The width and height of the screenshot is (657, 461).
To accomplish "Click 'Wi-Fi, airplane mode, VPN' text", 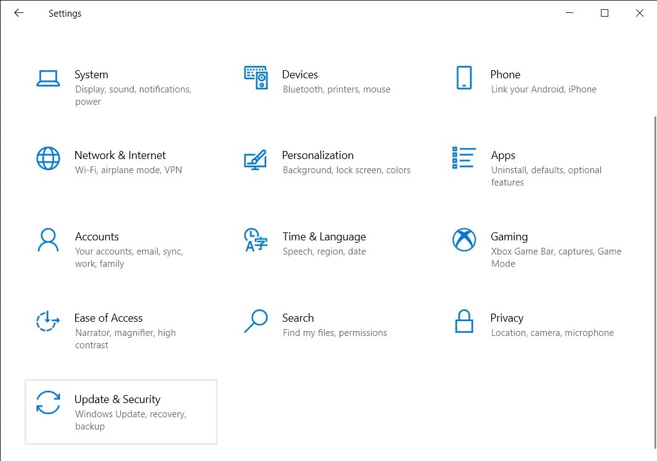I will 128,170.
